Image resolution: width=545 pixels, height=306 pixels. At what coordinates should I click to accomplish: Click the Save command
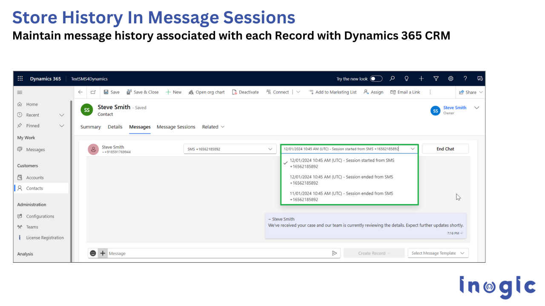pos(112,92)
